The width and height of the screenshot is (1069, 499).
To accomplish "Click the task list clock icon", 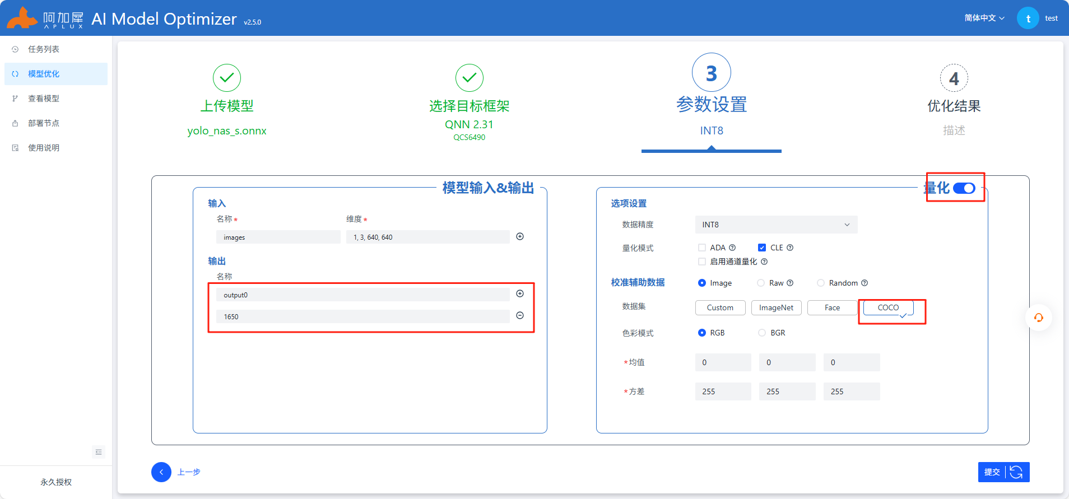I will (15, 49).
